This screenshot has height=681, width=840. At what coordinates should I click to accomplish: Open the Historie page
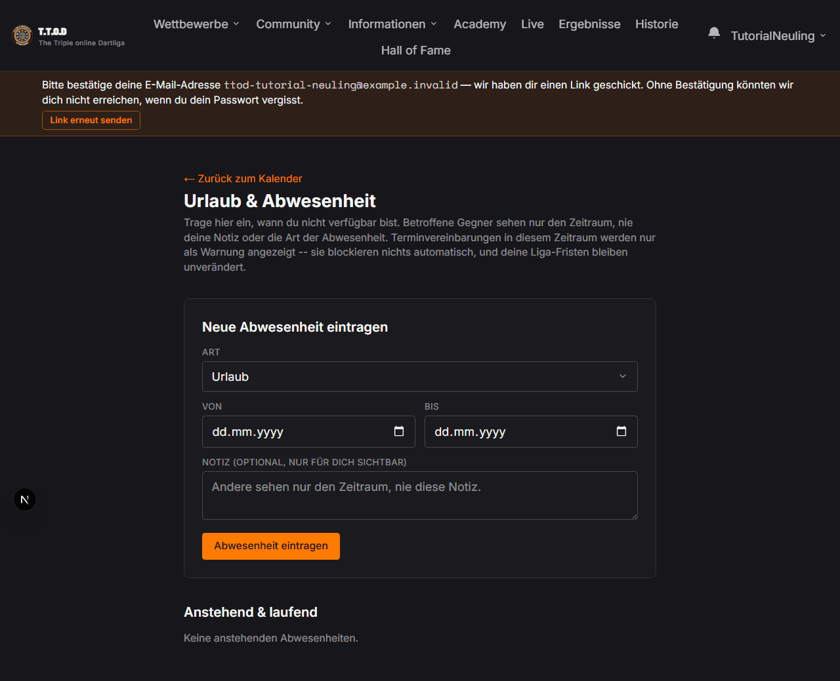tap(656, 24)
